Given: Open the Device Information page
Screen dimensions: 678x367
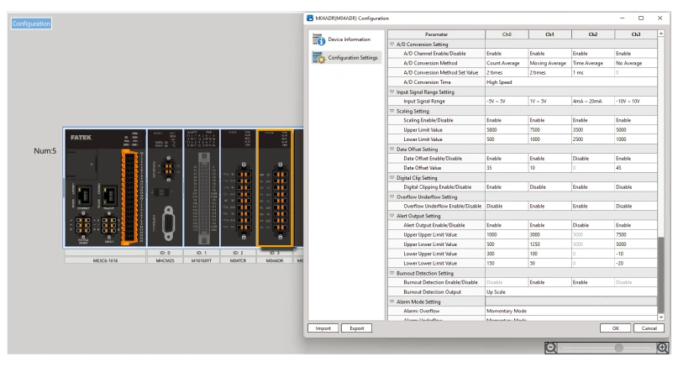Looking at the screenshot, I should pos(348,39).
